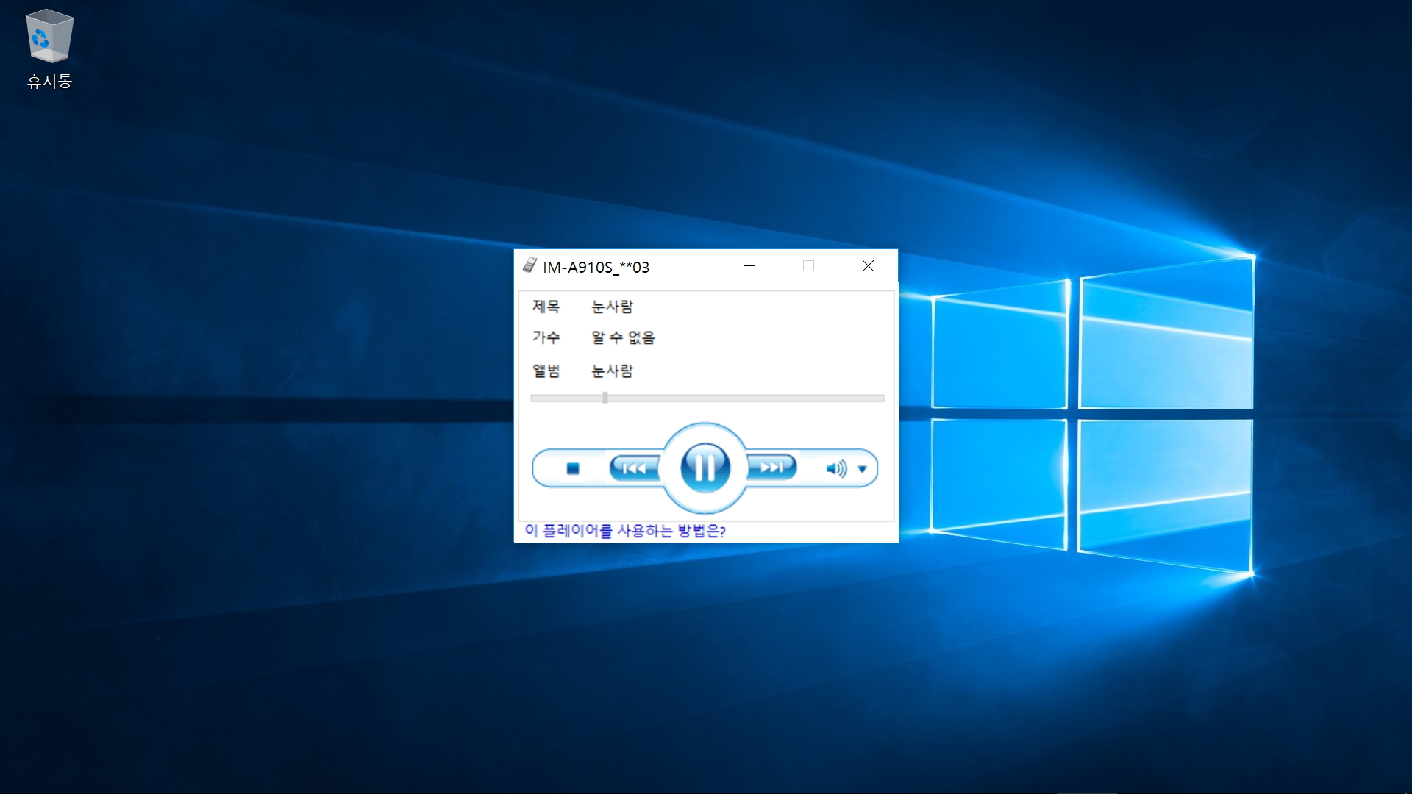Mute with the speaker volume icon

tap(835, 468)
